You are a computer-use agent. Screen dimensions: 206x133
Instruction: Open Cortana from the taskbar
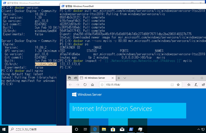(77, 130)
